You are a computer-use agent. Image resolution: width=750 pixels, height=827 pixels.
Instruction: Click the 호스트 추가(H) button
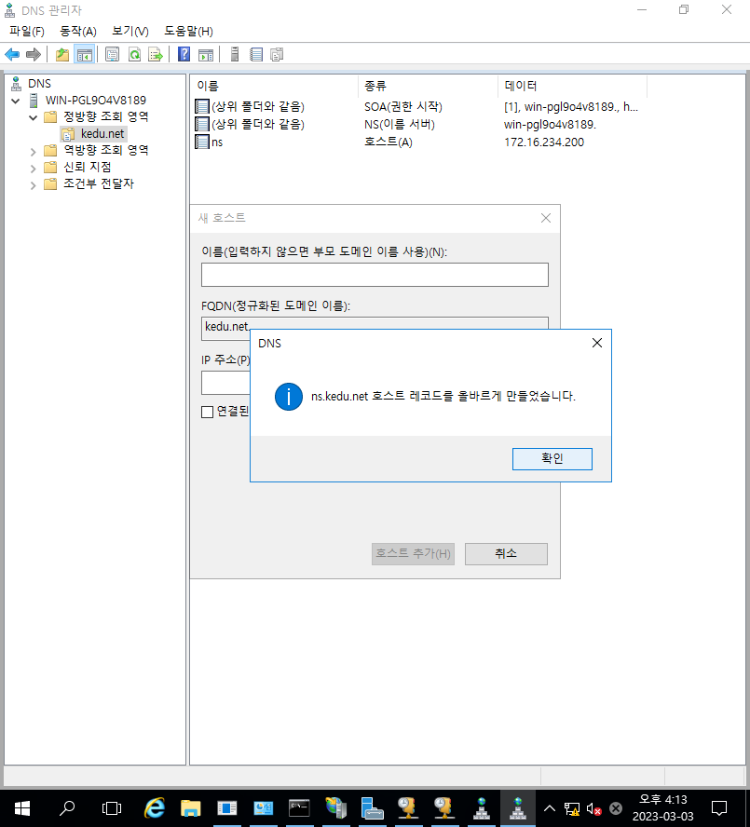(413, 554)
